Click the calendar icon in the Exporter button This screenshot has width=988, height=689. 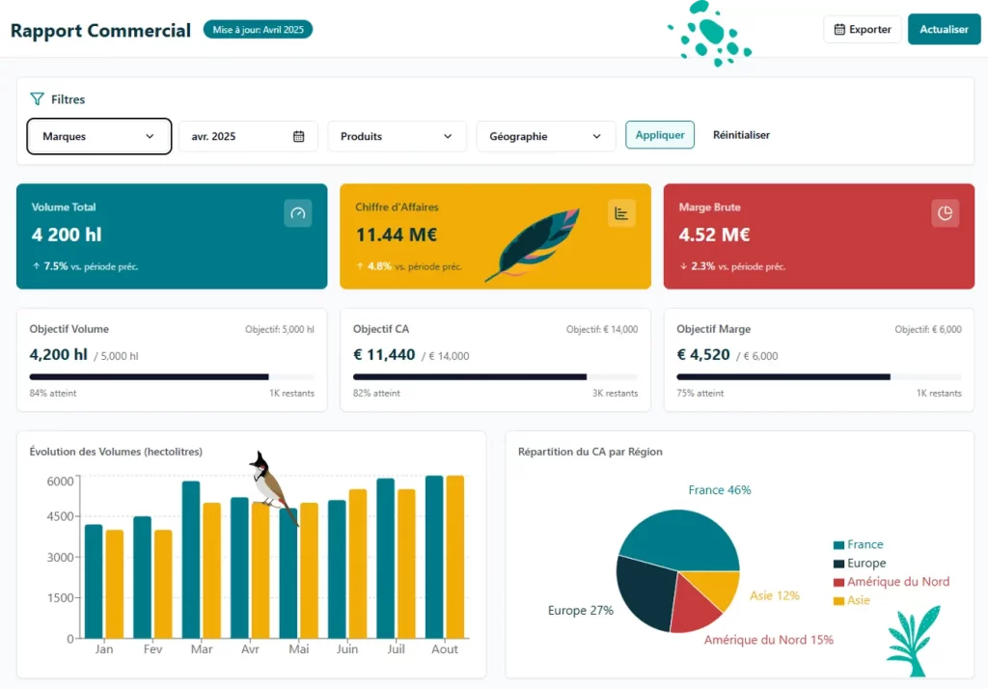tap(839, 30)
